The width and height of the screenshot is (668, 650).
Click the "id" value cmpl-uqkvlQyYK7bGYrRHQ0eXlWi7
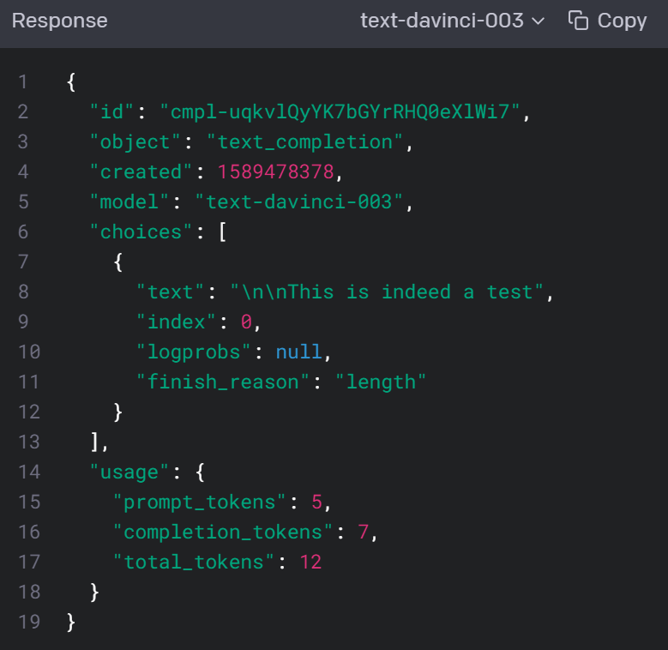340,112
